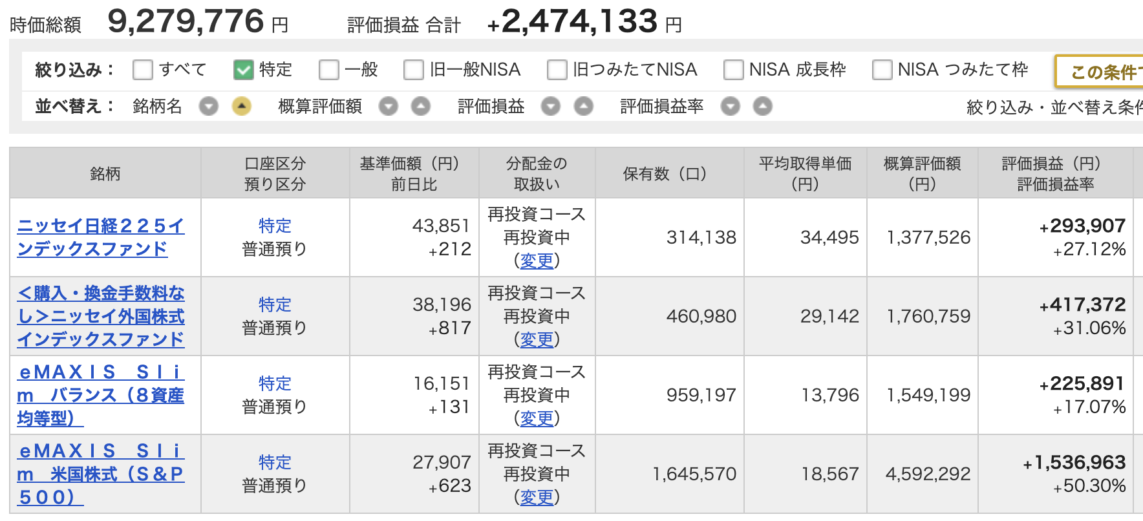Viewport: 1143px width, 521px height.
Task: Sort 評価損益 ascending with up arrow
Action: 584,106
